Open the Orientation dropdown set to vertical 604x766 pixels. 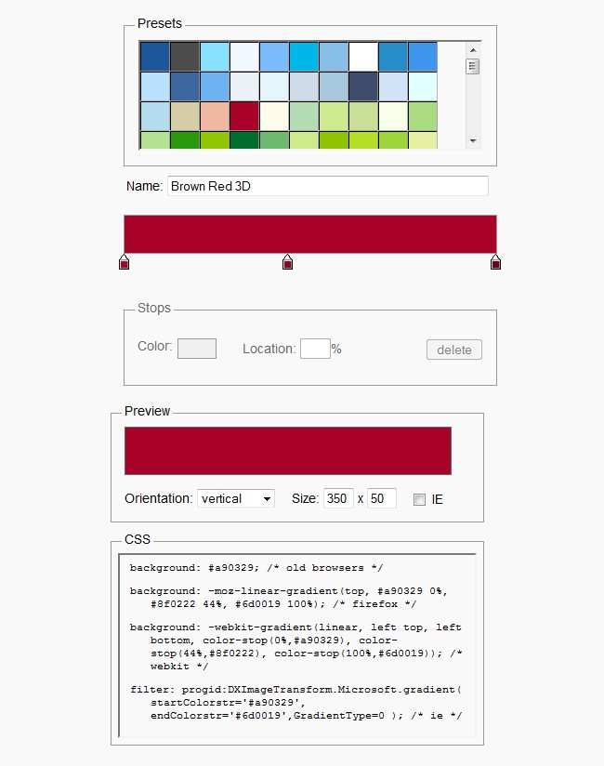[x=236, y=499]
